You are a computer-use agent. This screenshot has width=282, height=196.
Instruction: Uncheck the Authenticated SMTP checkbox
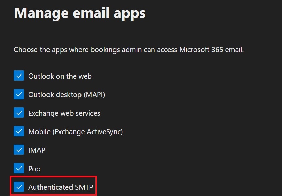[19, 187]
